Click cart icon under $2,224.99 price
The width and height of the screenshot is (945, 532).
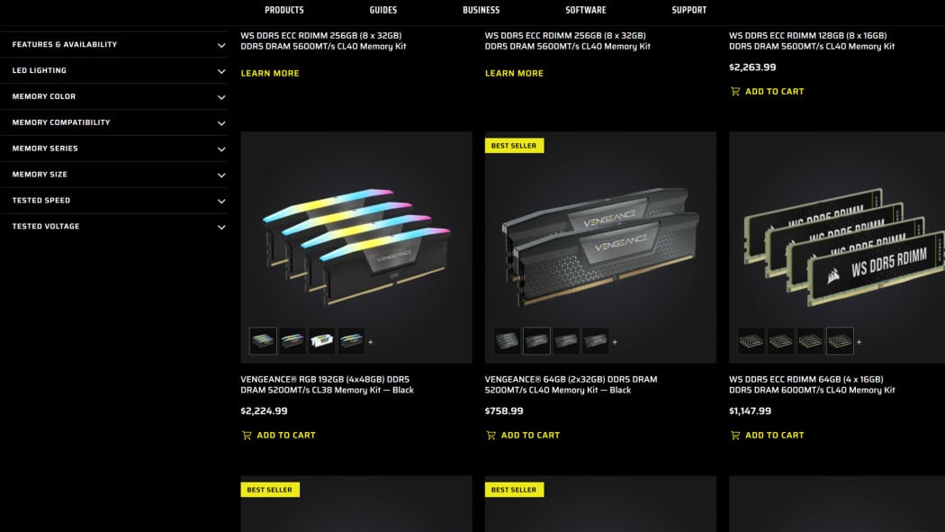(247, 435)
